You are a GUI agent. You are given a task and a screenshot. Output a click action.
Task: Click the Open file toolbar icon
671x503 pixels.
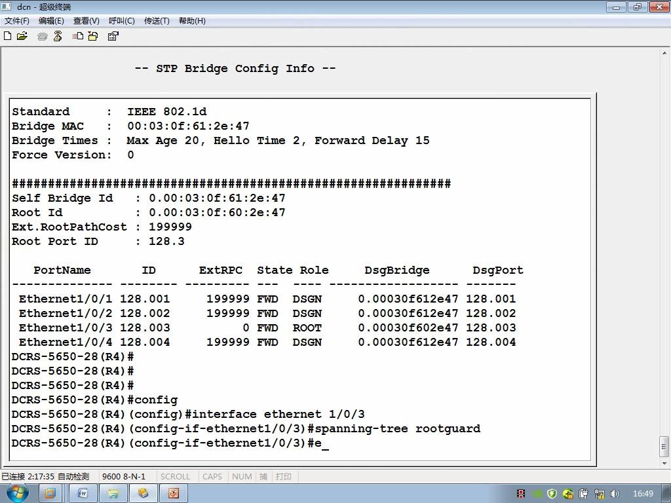tap(22, 36)
